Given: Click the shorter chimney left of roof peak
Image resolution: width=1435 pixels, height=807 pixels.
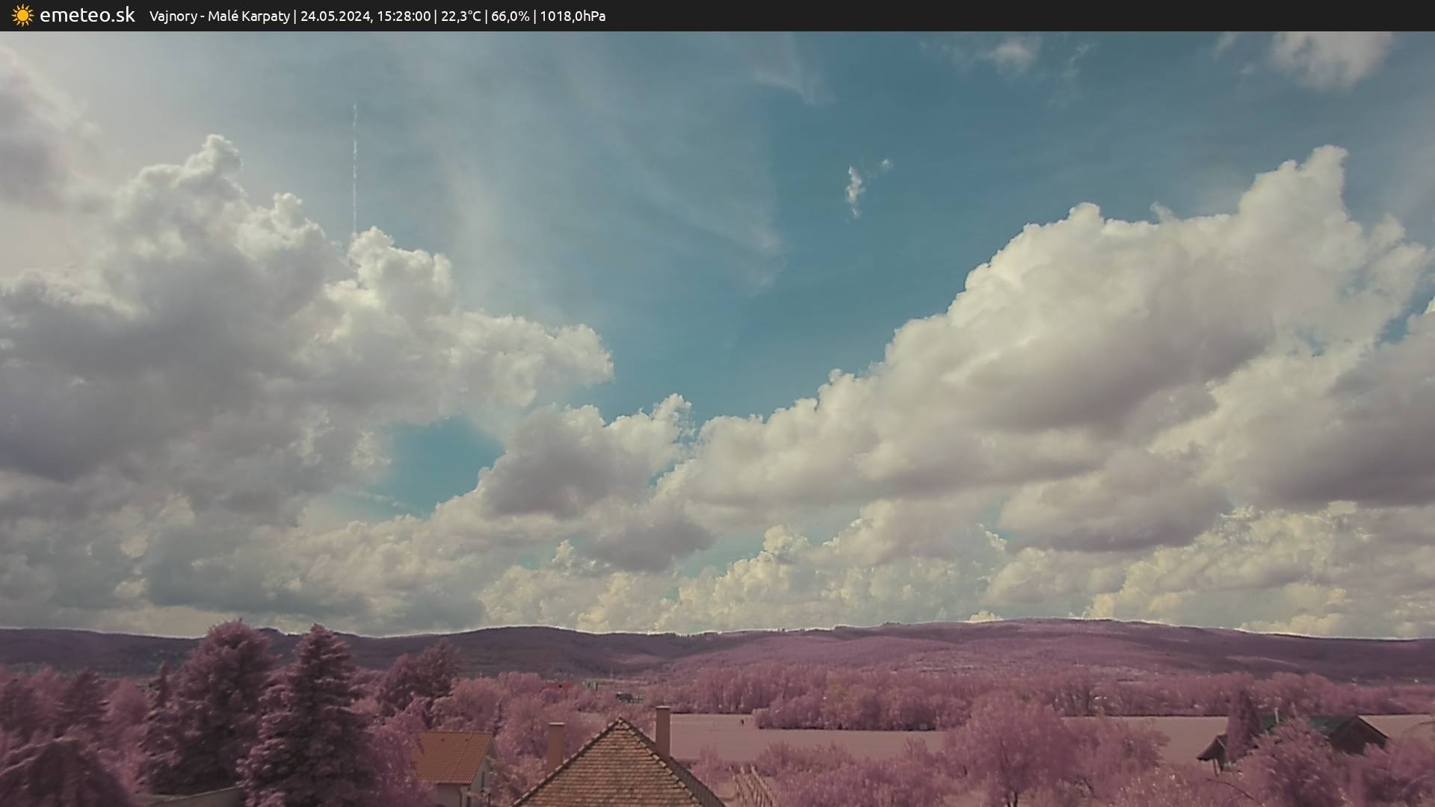Looking at the screenshot, I should tap(555, 744).
